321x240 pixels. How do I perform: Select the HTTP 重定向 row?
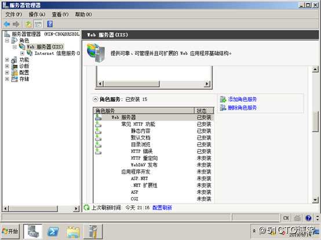click(x=154, y=158)
